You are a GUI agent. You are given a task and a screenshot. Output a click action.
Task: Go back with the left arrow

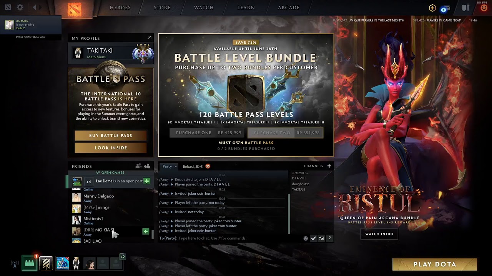click(x=35, y=7)
